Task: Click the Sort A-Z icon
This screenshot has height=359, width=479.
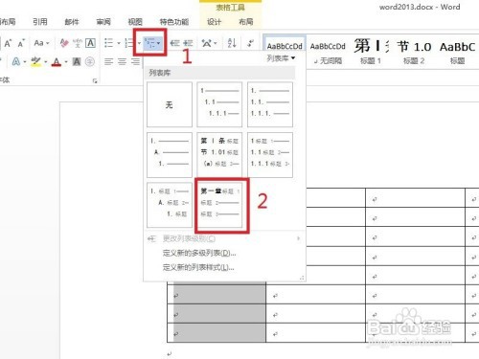Action: pos(232,43)
